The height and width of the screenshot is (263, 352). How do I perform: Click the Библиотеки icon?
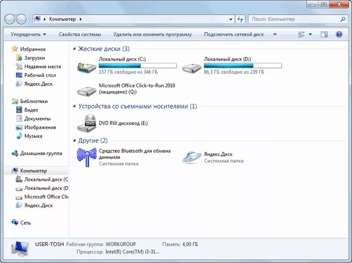(15, 101)
